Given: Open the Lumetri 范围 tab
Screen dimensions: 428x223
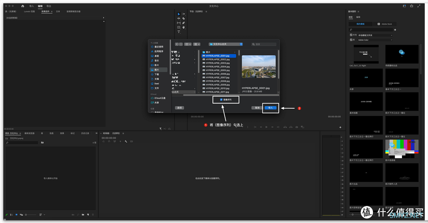Looking at the screenshot, I should (29, 11).
